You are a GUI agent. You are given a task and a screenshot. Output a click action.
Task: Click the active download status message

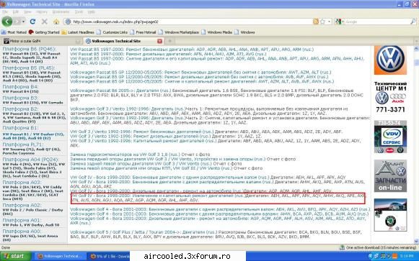click(378, 247)
